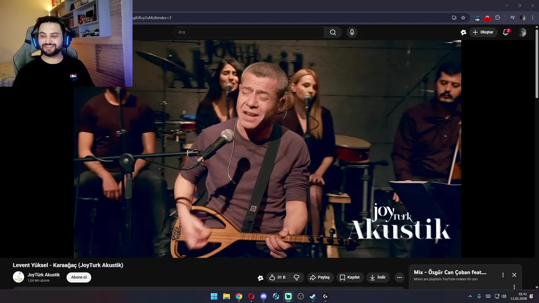The height and width of the screenshot is (303, 539).
Task: Open lower three-dot menu in Mix panel
Action: point(514,287)
